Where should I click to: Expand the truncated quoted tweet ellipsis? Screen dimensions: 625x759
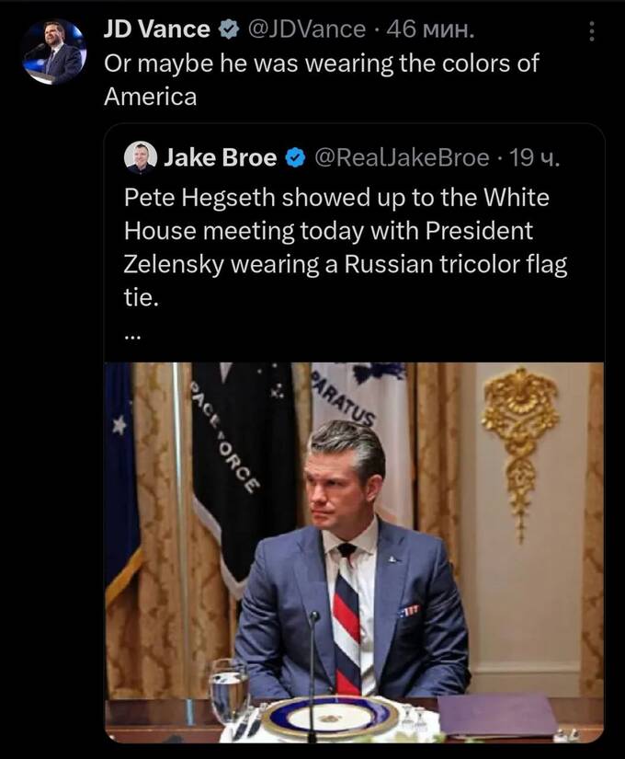(131, 334)
